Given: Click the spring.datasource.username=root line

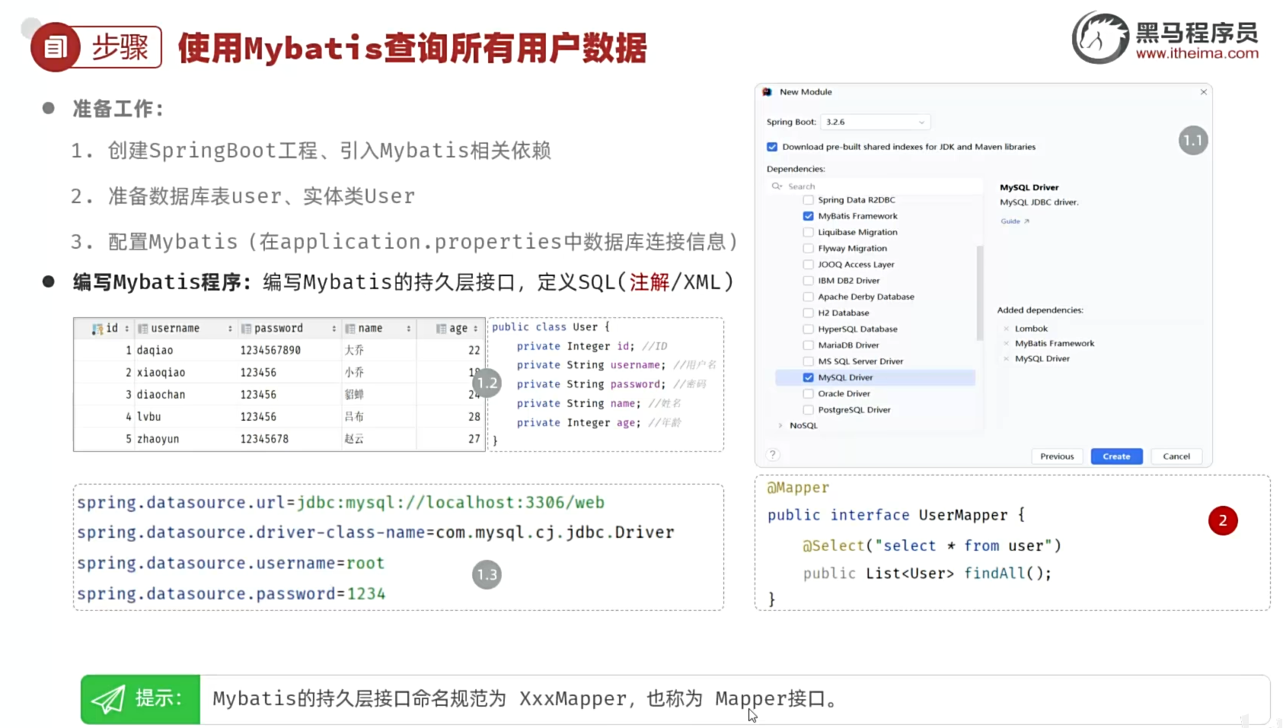Looking at the screenshot, I should coord(231,564).
